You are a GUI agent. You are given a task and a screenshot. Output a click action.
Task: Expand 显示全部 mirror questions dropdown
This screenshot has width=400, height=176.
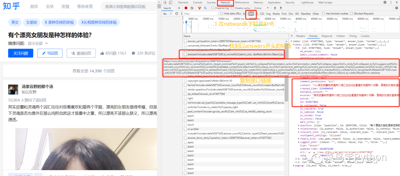[38, 43]
